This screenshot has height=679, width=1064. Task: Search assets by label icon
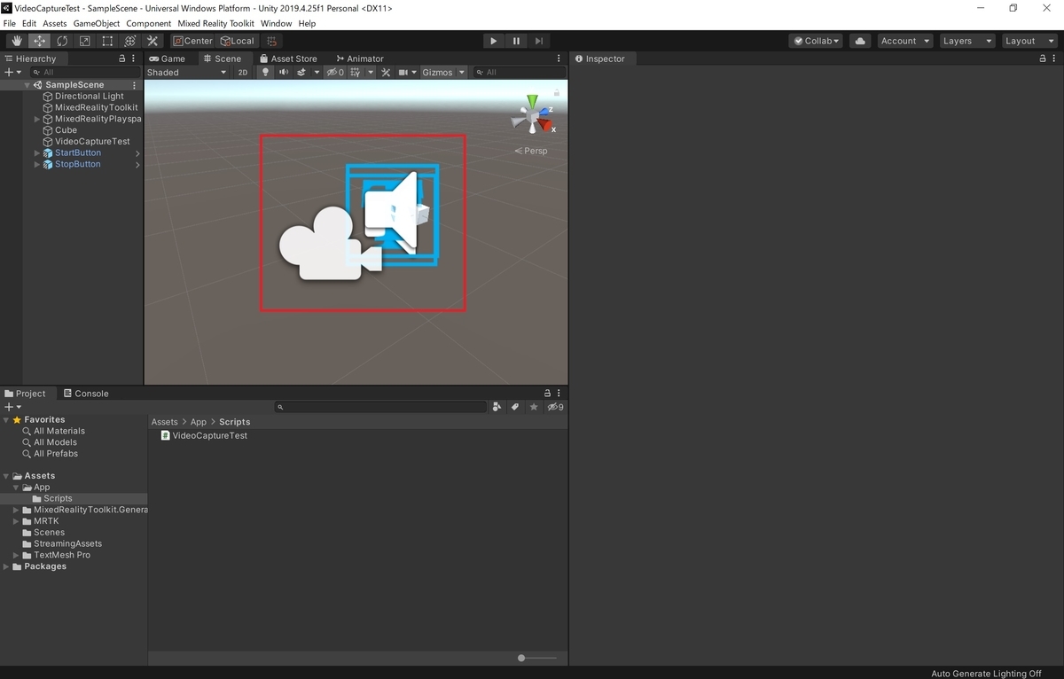point(515,407)
